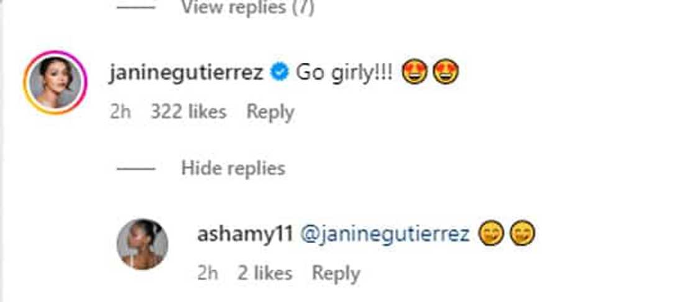Open janinegutierrez's profile picture story
Viewport: 696px width, 302px height.
pos(55,83)
